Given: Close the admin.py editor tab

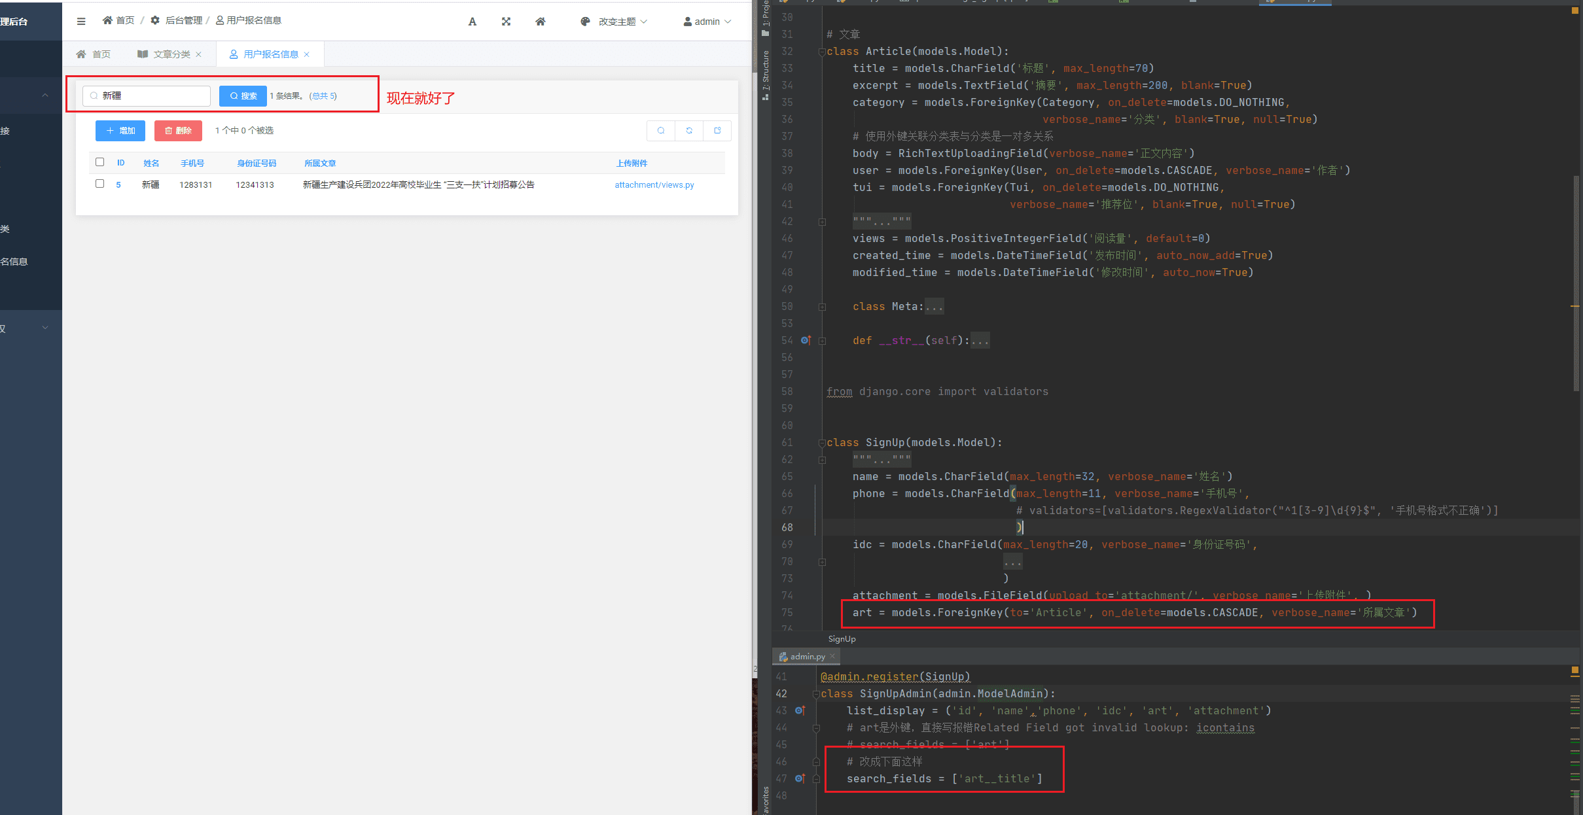Looking at the screenshot, I should tap(832, 656).
